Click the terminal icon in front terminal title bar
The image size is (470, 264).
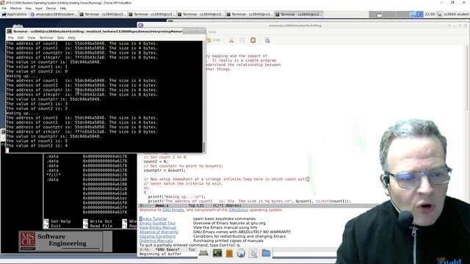tap(10, 31)
